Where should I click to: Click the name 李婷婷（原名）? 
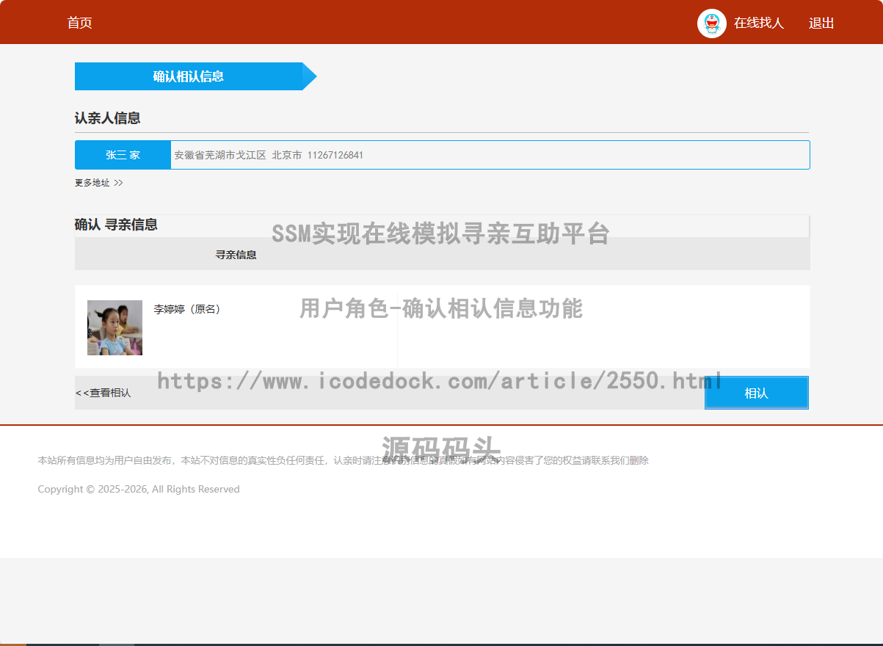[x=187, y=309]
